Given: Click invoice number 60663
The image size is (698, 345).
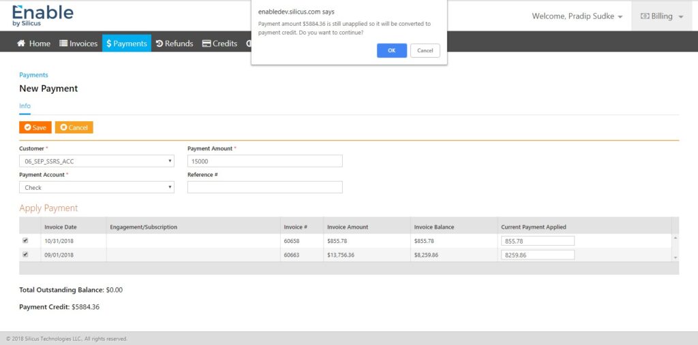Looking at the screenshot, I should pos(292,255).
